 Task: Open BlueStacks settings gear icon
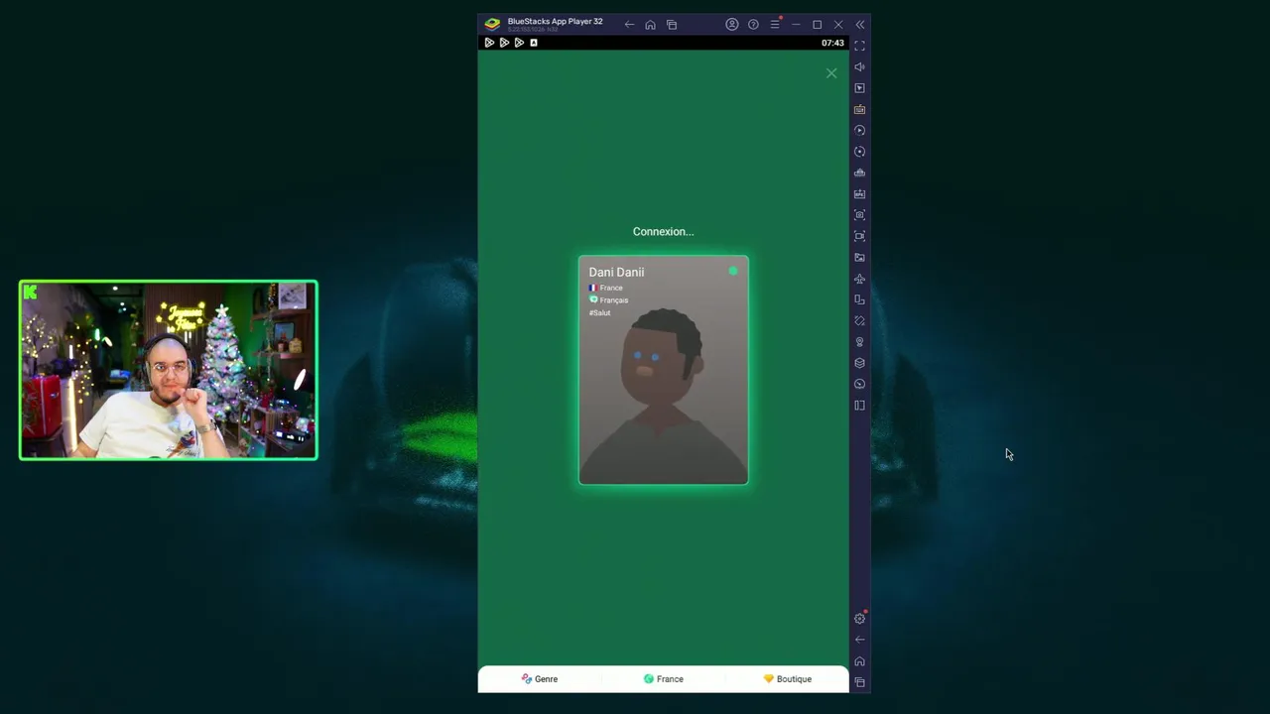860,619
